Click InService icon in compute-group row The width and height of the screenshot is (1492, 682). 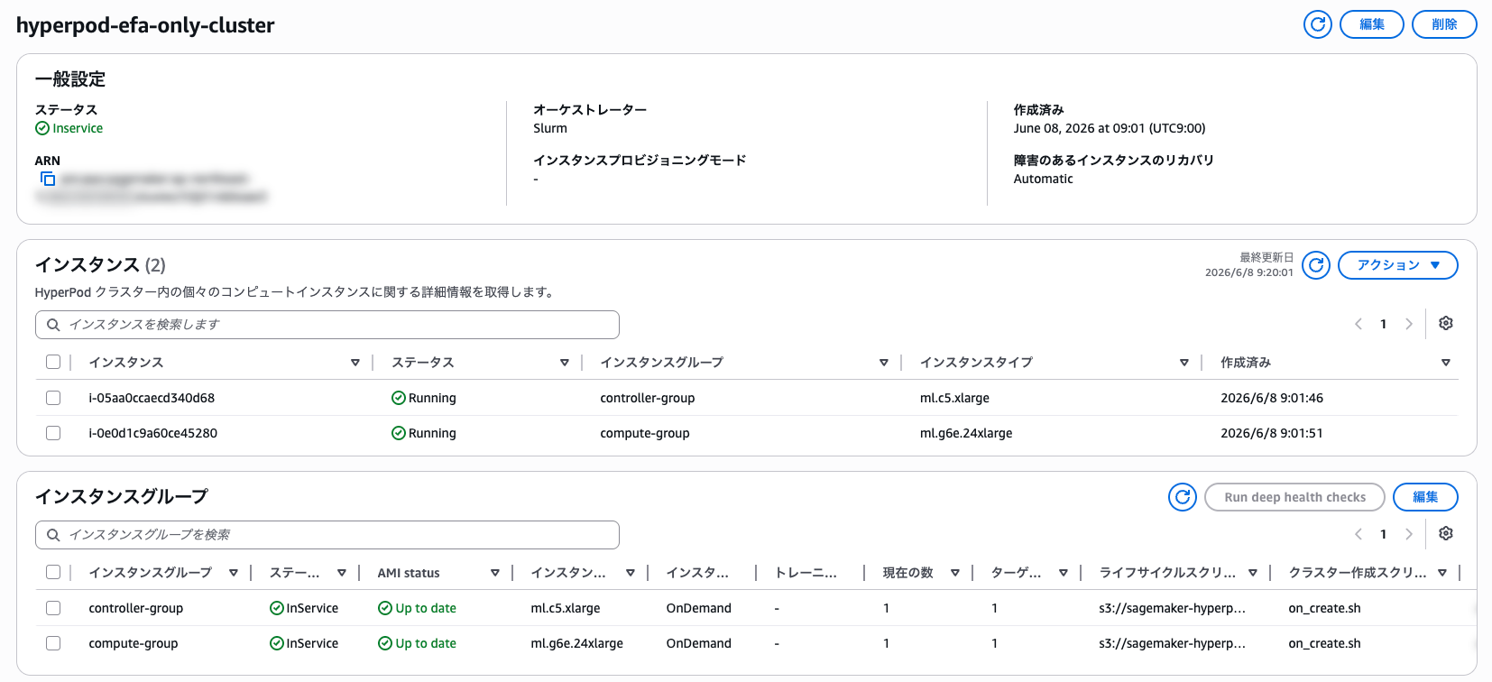277,643
